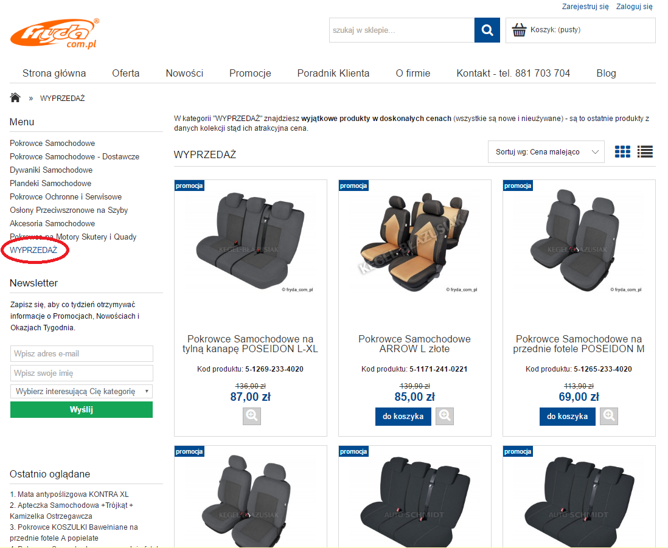The width and height of the screenshot is (668, 548).
Task: Click the search magnifier button
Action: tap(487, 30)
